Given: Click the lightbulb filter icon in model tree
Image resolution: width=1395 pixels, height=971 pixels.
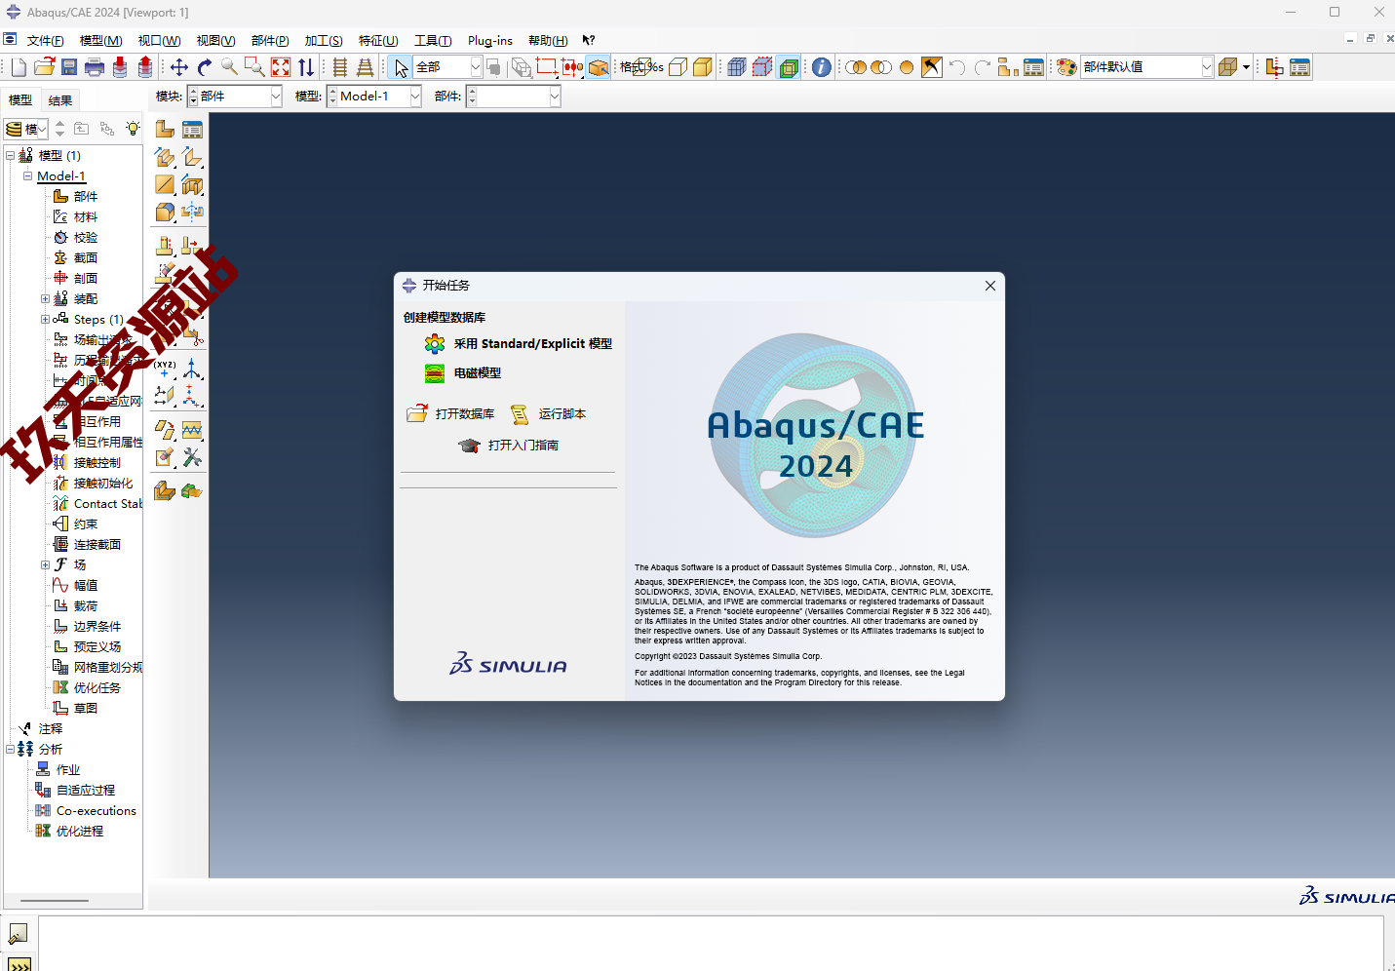Looking at the screenshot, I should (x=133, y=129).
